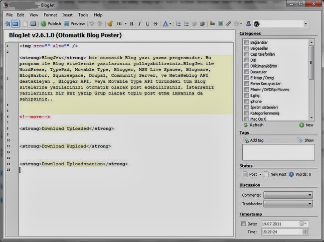This screenshot has height=242, width=324.
Task: Open the Comments dropdown
Action: point(288,195)
